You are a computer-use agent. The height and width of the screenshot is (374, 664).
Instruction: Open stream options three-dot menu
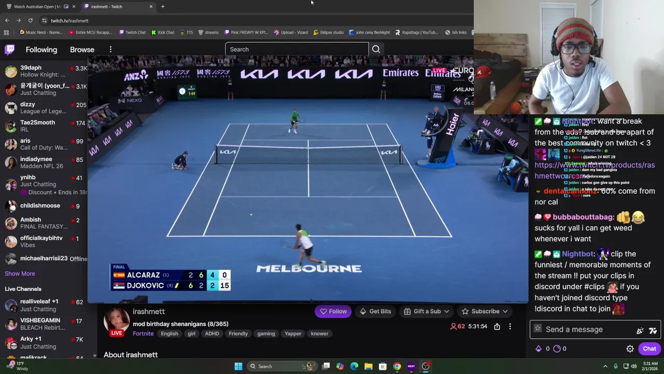tap(510, 326)
